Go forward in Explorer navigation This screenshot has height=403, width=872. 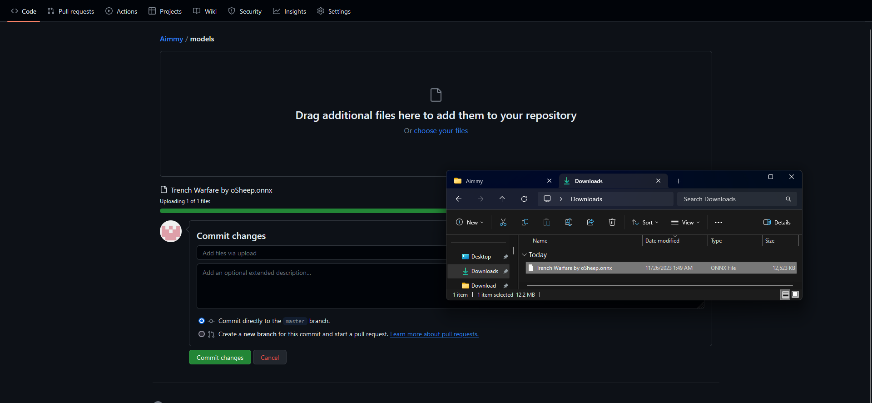[x=480, y=199]
